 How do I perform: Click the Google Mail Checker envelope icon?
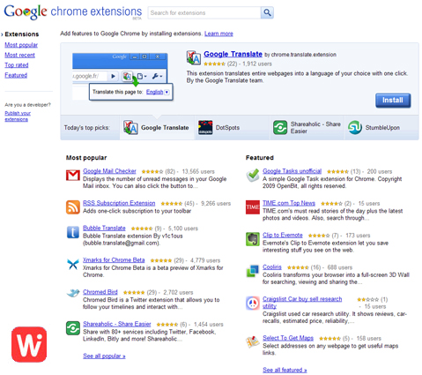(73, 176)
